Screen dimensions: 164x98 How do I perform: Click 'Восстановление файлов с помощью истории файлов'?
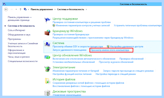click(81, 86)
